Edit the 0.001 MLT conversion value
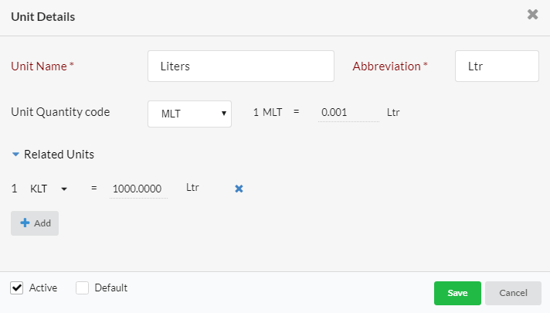 (348, 113)
